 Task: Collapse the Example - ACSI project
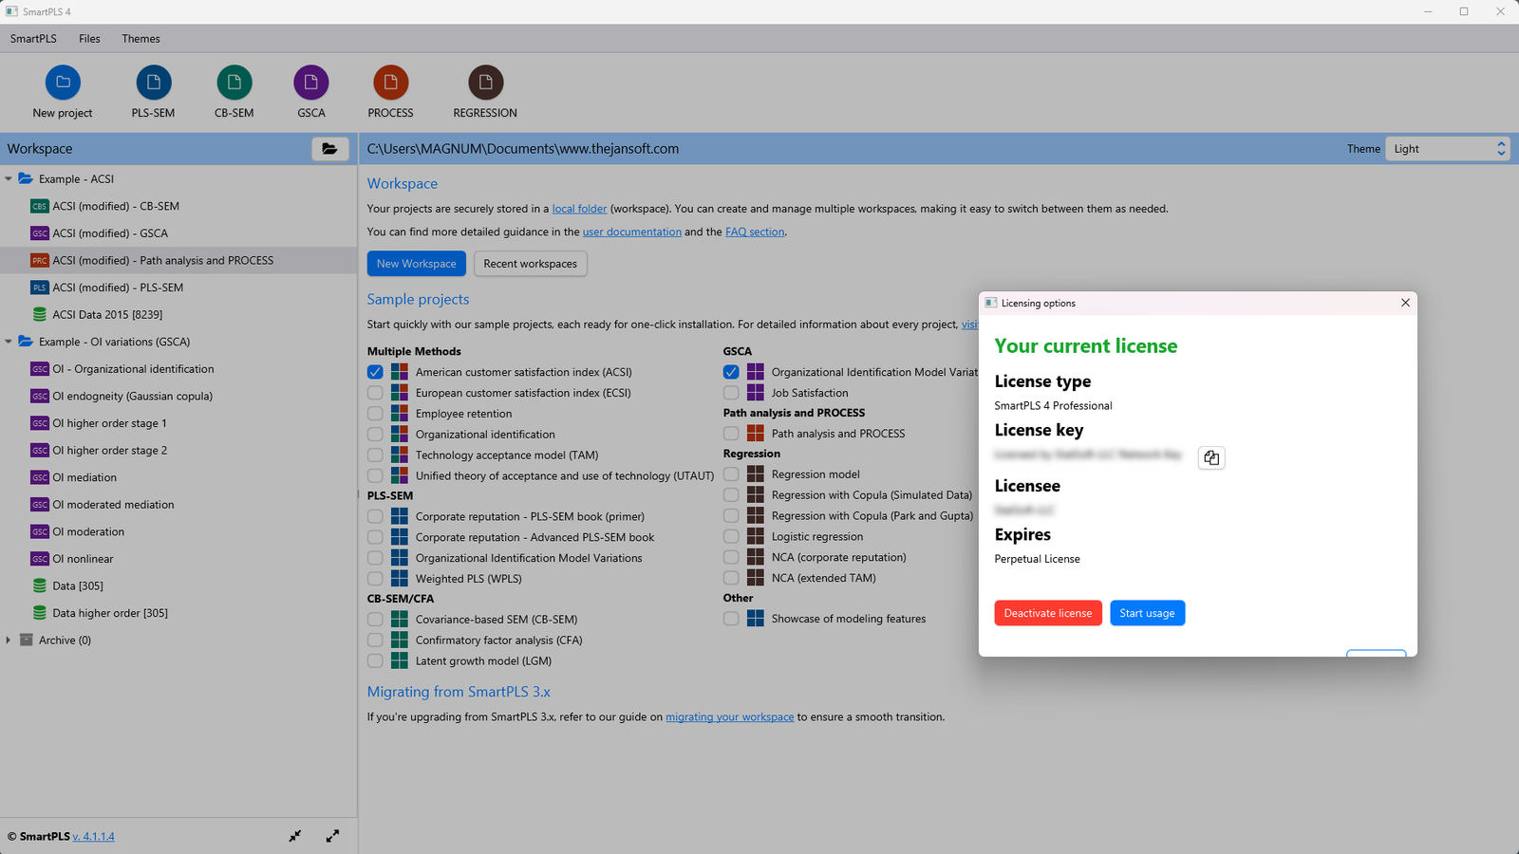[9, 178]
